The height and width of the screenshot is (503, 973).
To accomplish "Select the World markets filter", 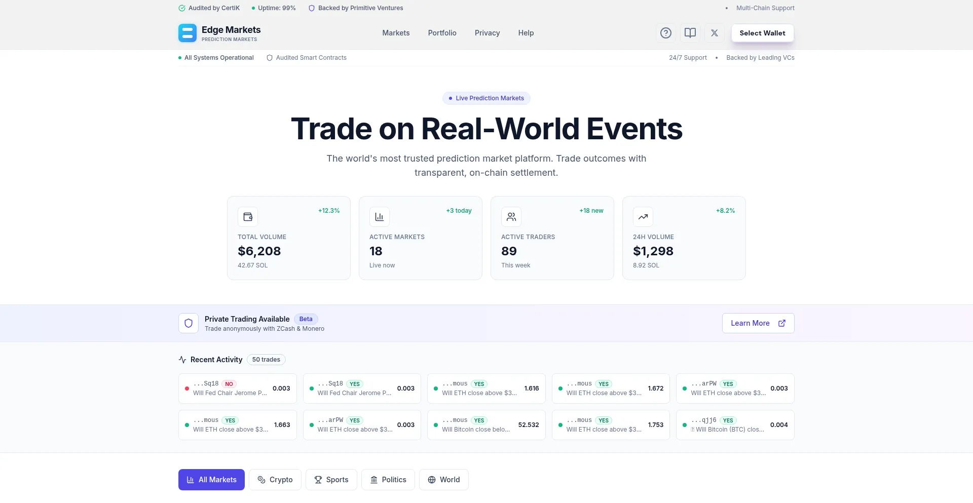I will (x=443, y=480).
